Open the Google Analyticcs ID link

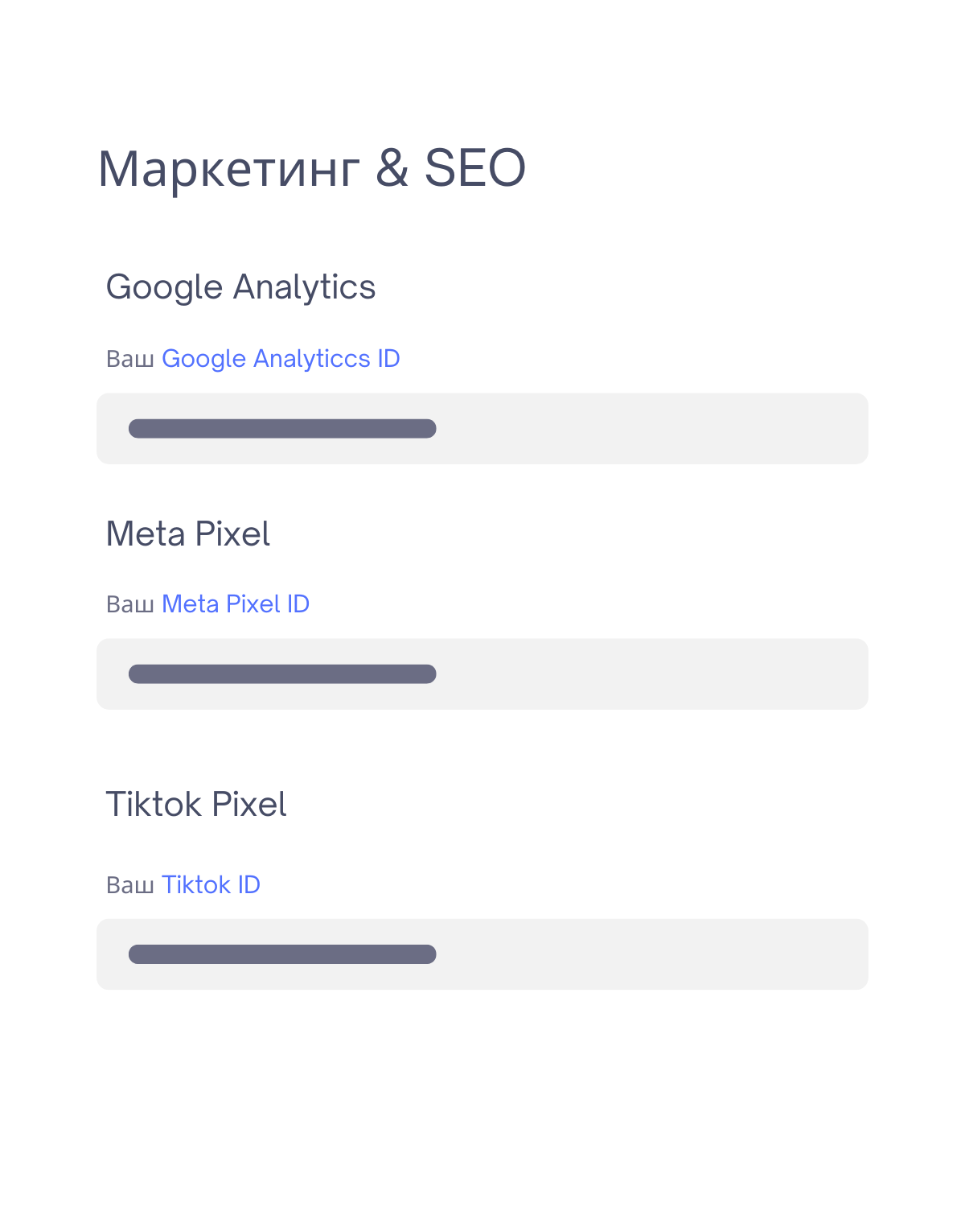coord(281,359)
